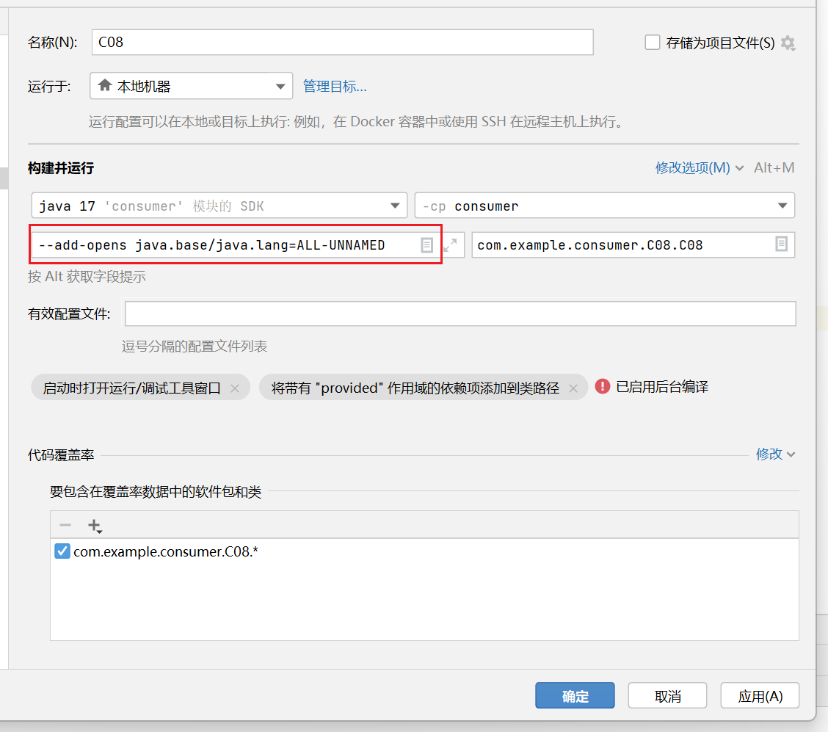Remove selected coverage entry with the minus icon
This screenshot has height=732, width=828.
(x=65, y=525)
